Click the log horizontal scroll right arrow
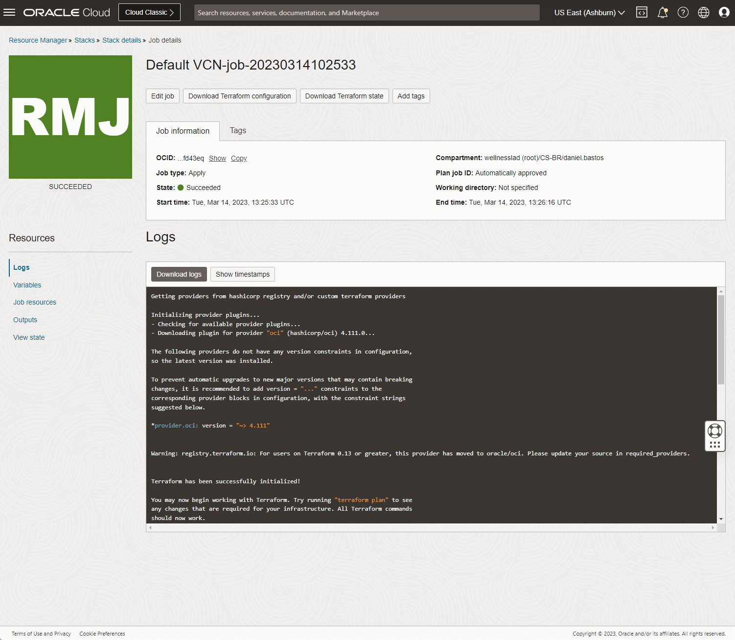The image size is (735, 640). pyautogui.click(x=713, y=528)
